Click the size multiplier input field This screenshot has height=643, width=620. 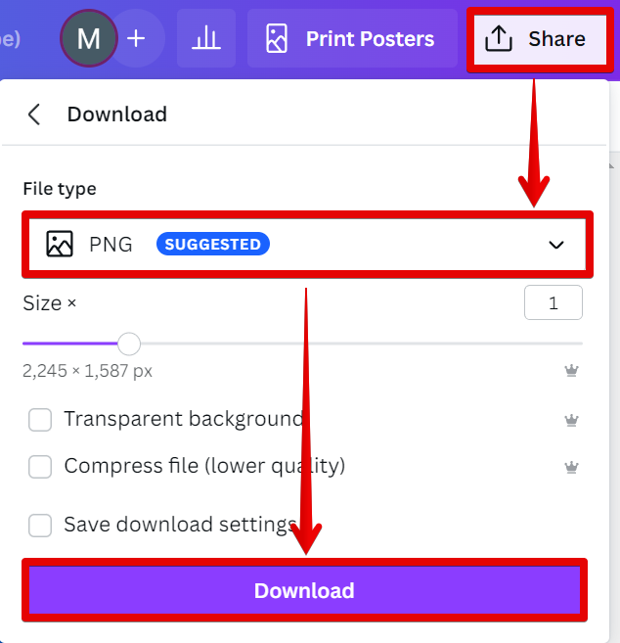(x=553, y=303)
